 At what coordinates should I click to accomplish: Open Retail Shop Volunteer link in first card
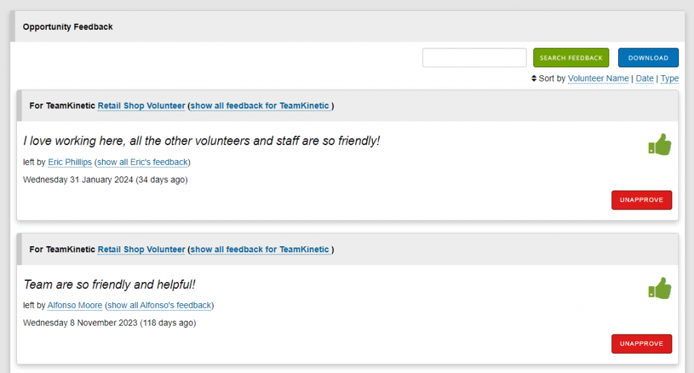(x=141, y=106)
